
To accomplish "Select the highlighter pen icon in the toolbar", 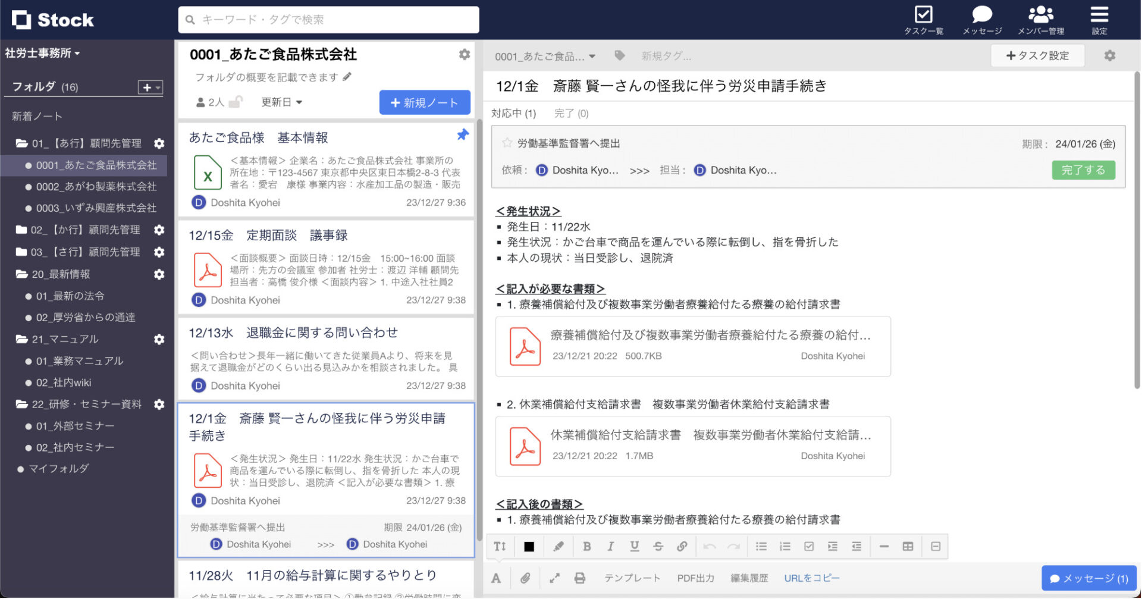I will click(x=558, y=546).
